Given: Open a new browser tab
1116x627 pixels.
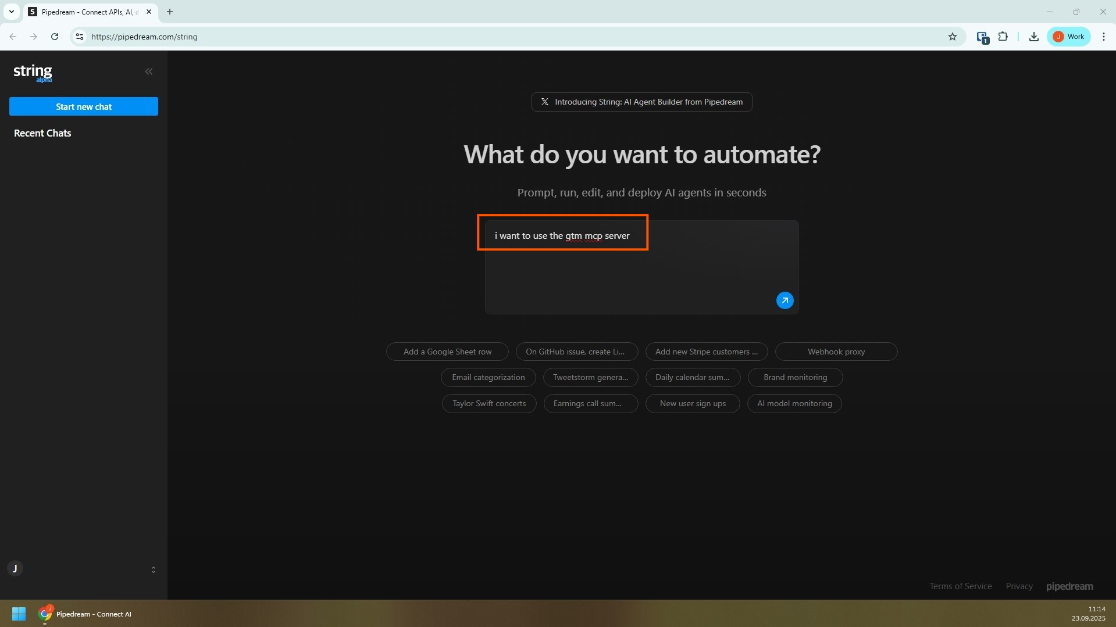Looking at the screenshot, I should tap(170, 12).
